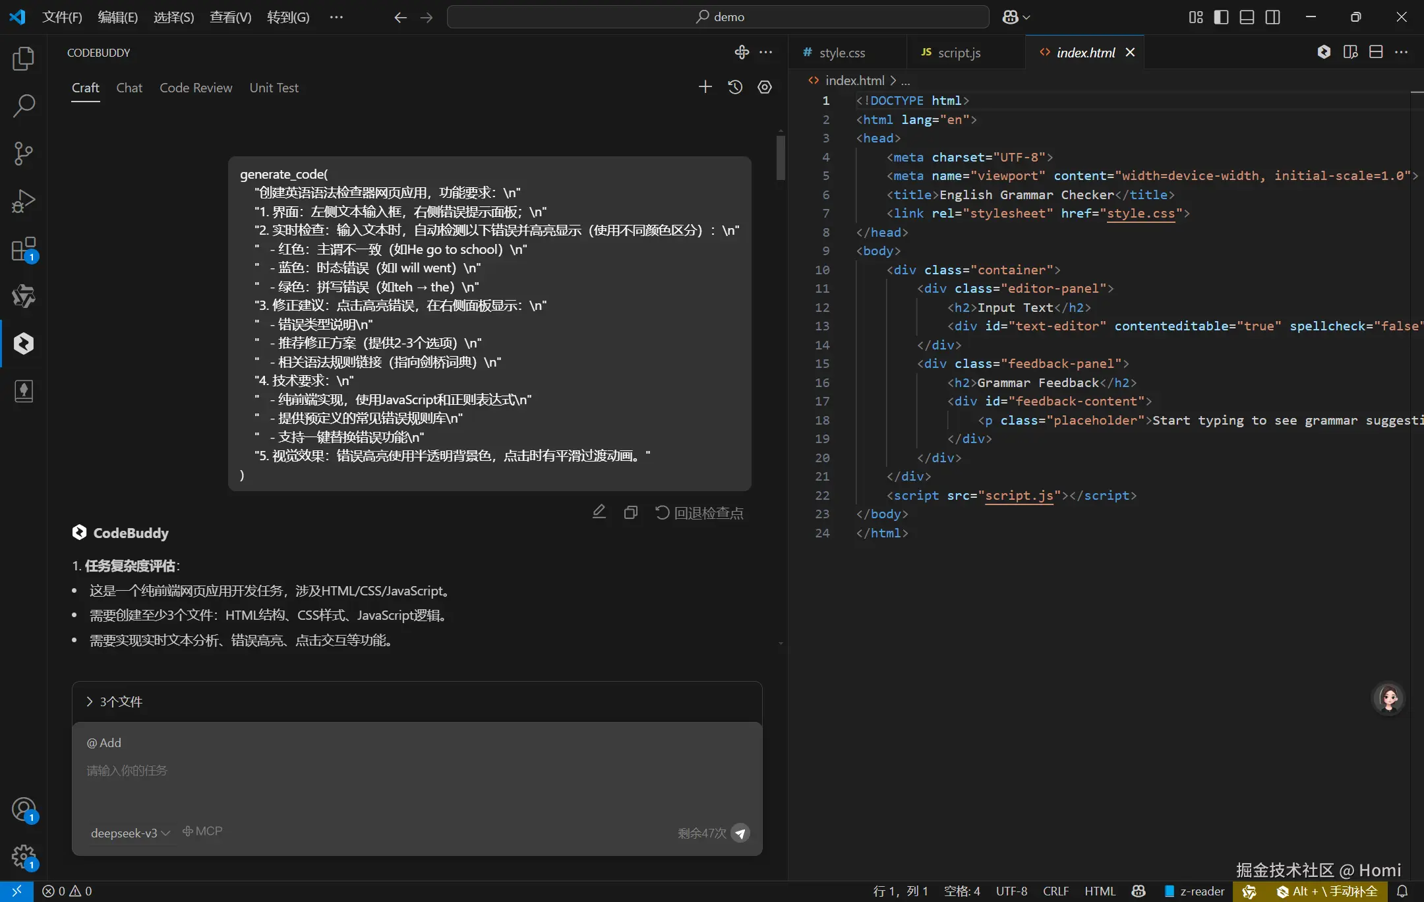Image resolution: width=1424 pixels, height=902 pixels.
Task: Click the send message arrow button
Action: tap(741, 833)
